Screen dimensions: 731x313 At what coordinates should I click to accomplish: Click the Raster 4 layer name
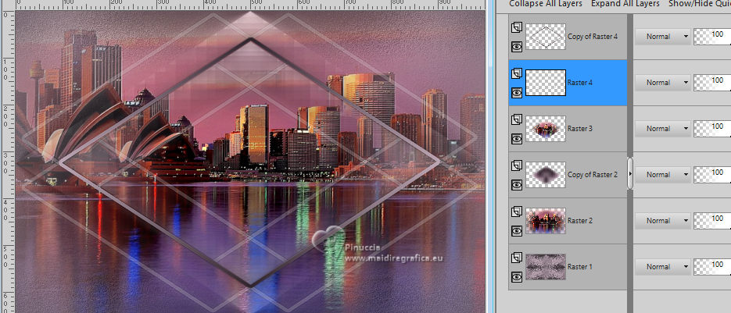pyautogui.click(x=580, y=83)
